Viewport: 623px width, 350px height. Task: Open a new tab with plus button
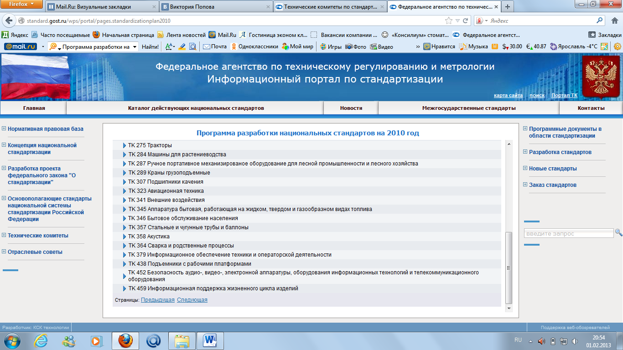click(507, 7)
